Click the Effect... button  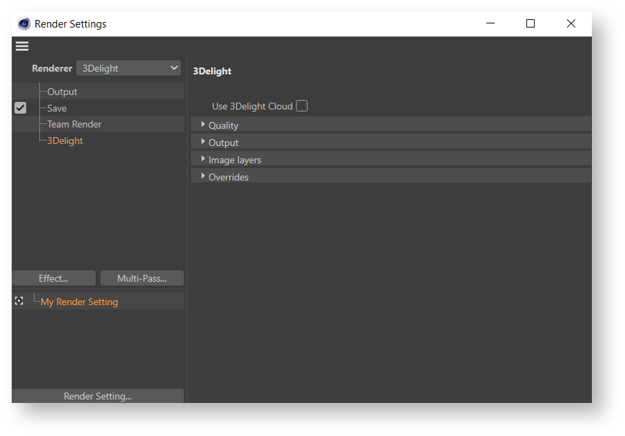[x=54, y=278]
